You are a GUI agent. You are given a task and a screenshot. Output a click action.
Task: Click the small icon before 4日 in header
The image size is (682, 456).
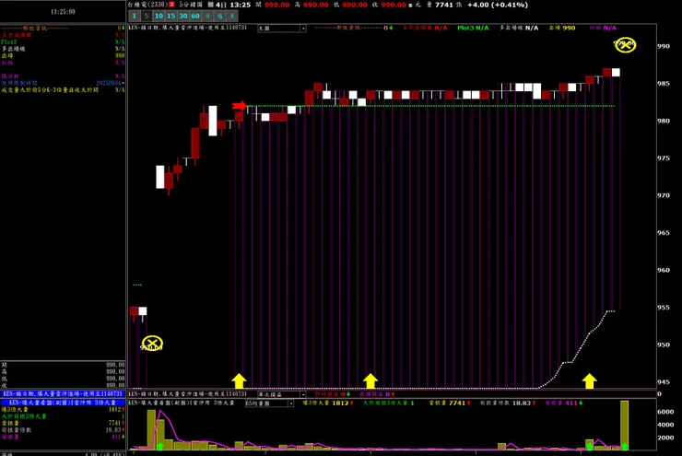coord(210,5)
